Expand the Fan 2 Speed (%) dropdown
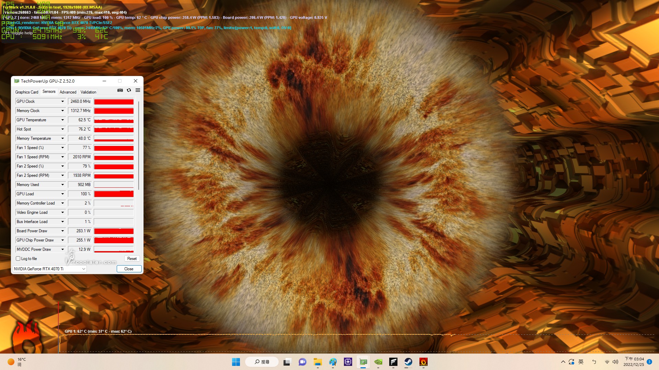This screenshot has height=370, width=659. (x=62, y=166)
